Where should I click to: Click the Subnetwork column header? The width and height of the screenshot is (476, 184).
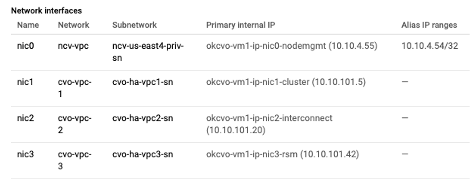pyautogui.click(x=134, y=25)
